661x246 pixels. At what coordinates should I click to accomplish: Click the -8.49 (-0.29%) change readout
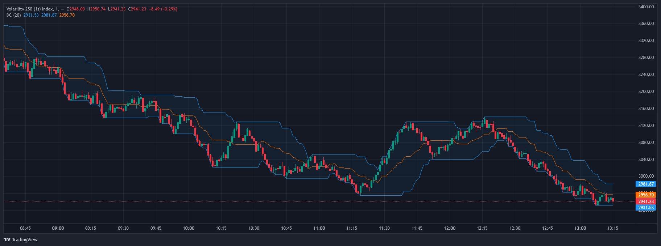(163, 9)
